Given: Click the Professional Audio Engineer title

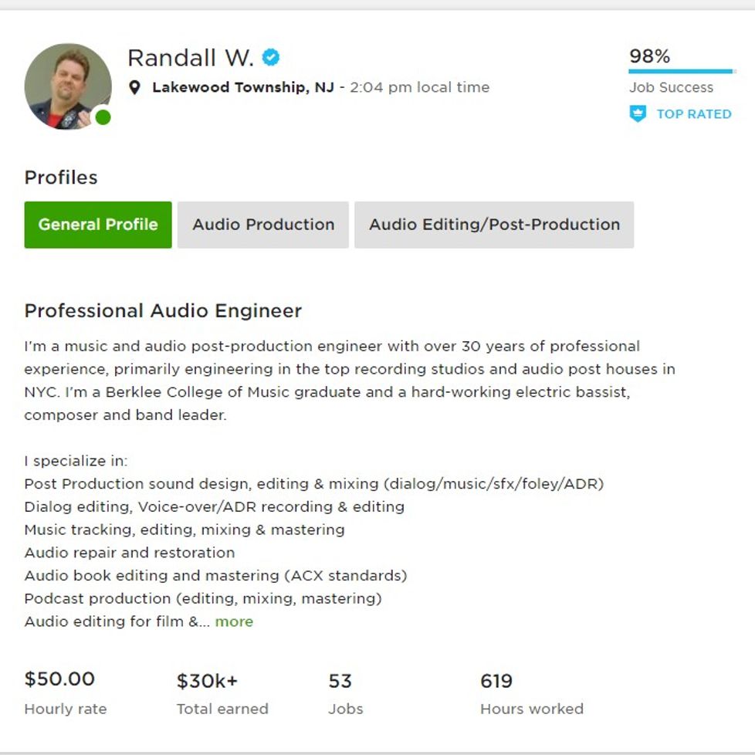Looking at the screenshot, I should coord(163,311).
